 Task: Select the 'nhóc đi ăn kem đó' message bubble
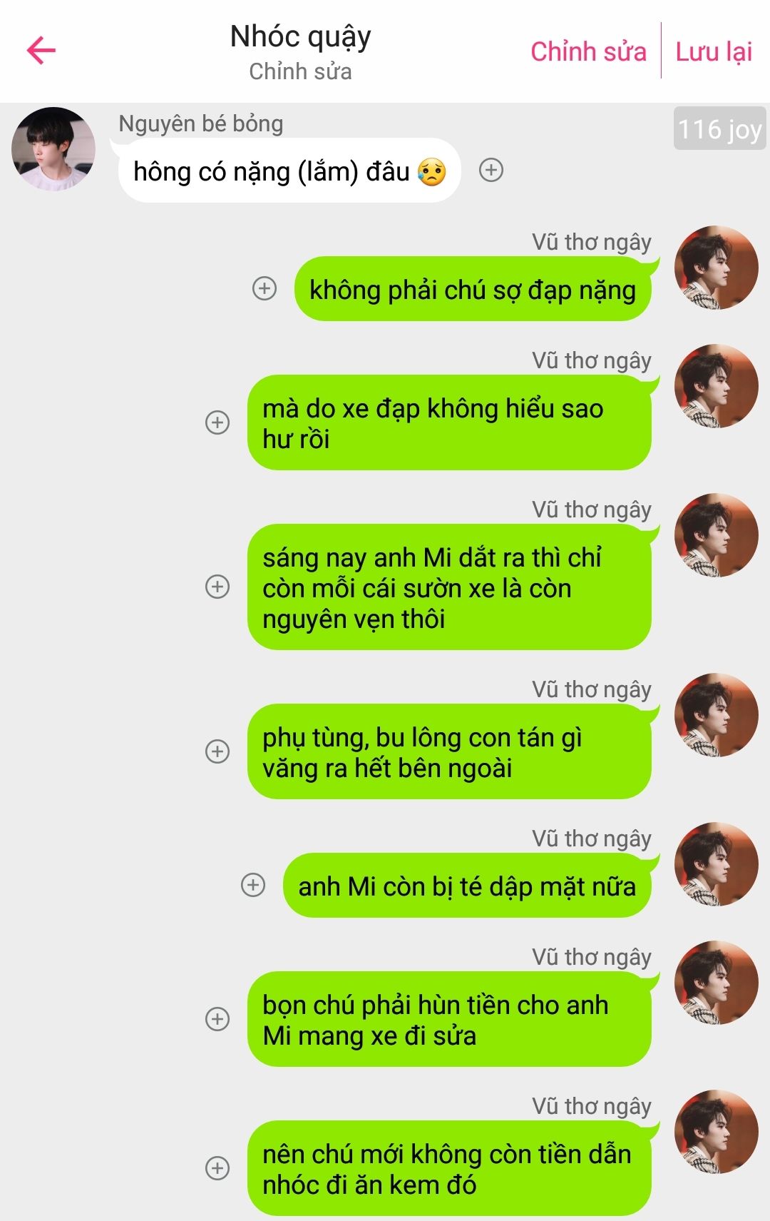[449, 1168]
